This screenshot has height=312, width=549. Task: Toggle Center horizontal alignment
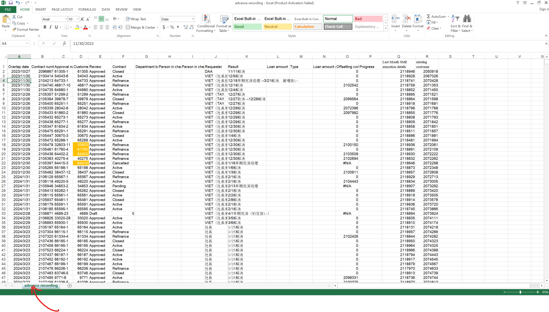tap(101, 27)
